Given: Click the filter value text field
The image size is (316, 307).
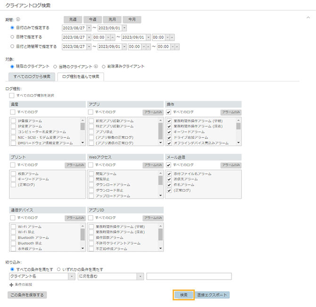Looking at the screenshot, I should point(189,276).
